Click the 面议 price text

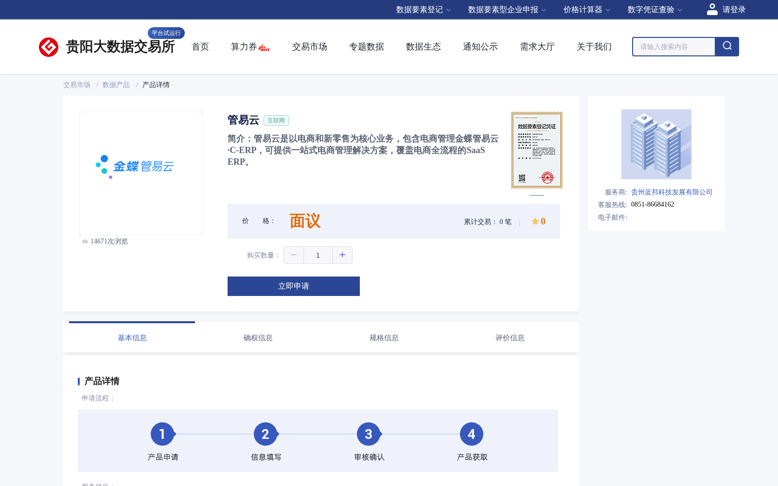click(305, 221)
